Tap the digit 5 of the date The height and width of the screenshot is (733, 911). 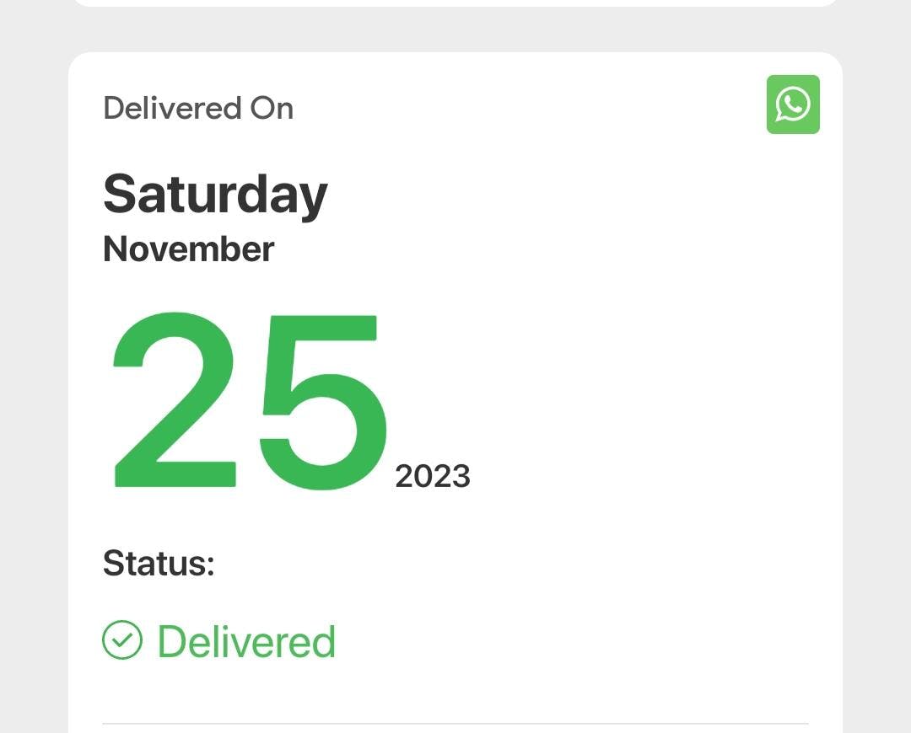click(x=323, y=402)
